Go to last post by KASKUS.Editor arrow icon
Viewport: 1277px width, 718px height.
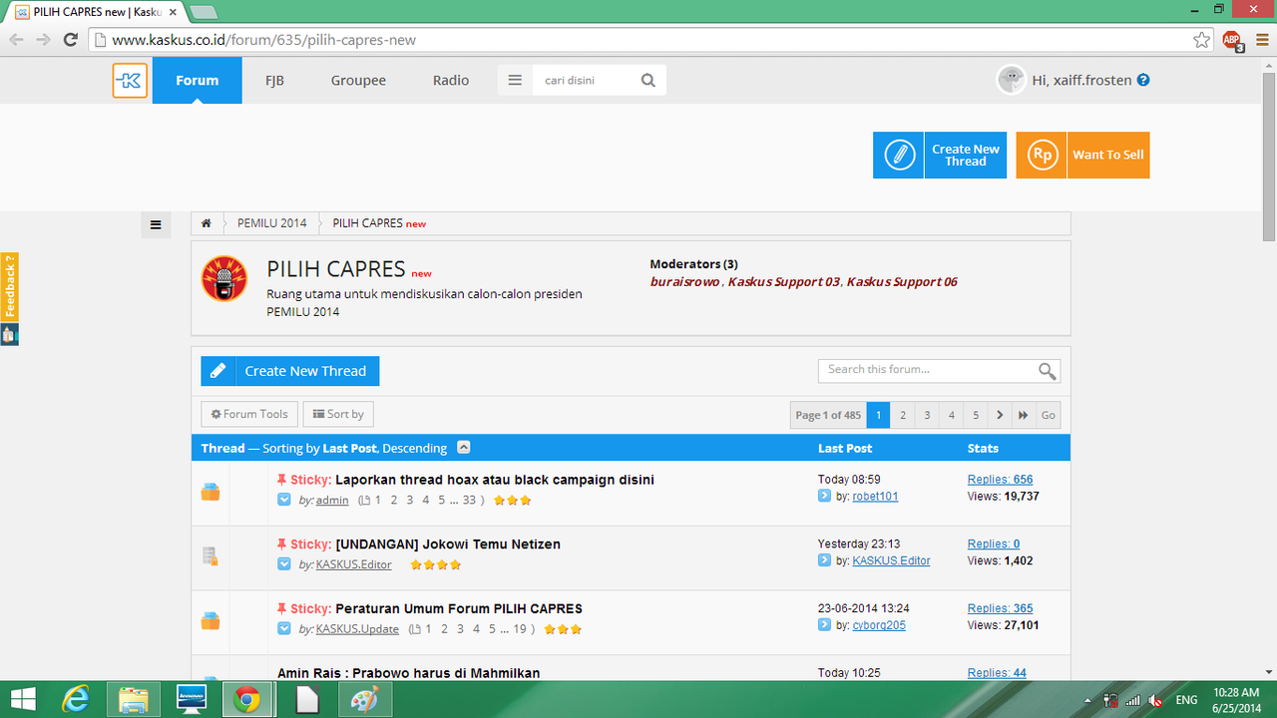click(x=824, y=560)
